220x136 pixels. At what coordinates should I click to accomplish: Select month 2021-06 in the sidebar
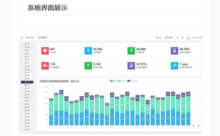pyautogui.click(x=27, y=76)
